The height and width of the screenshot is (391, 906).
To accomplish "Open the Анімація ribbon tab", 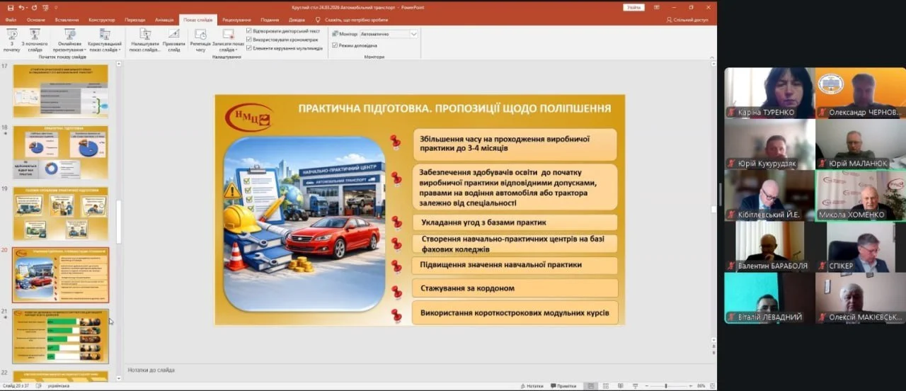I will pyautogui.click(x=163, y=20).
